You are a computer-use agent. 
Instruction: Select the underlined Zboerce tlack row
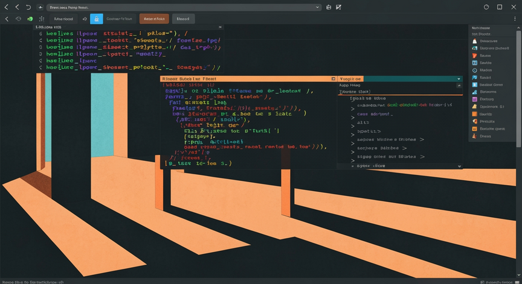355,92
